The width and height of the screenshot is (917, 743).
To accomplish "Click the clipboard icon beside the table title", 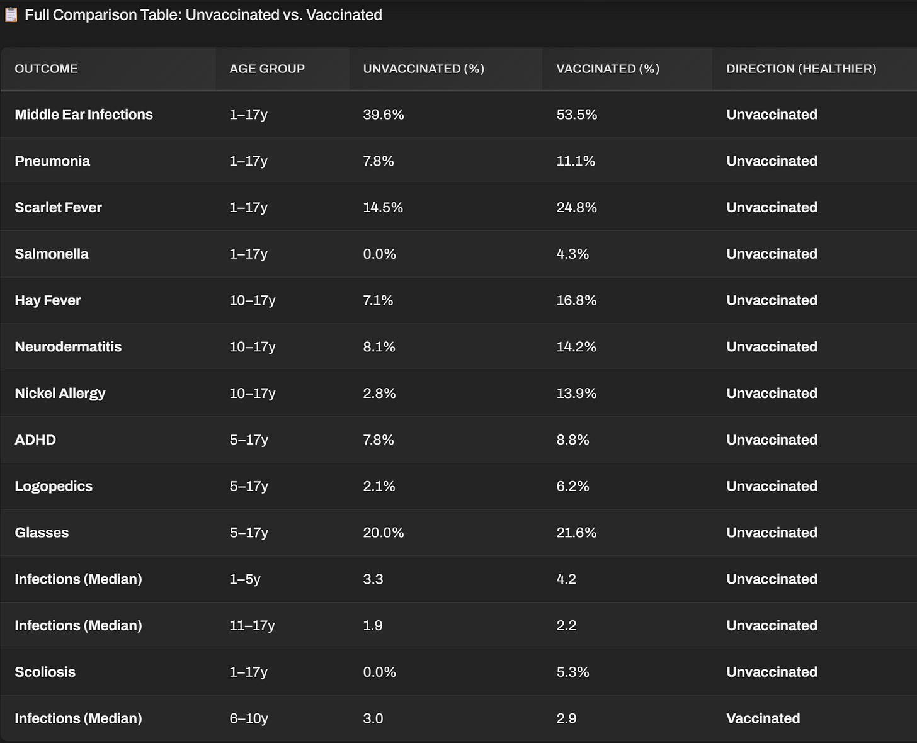I will [x=11, y=14].
